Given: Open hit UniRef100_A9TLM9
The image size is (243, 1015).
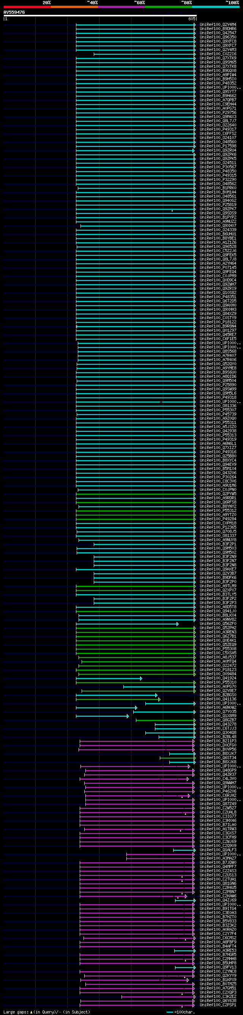Looking at the screenshot, I should [218, 585].
